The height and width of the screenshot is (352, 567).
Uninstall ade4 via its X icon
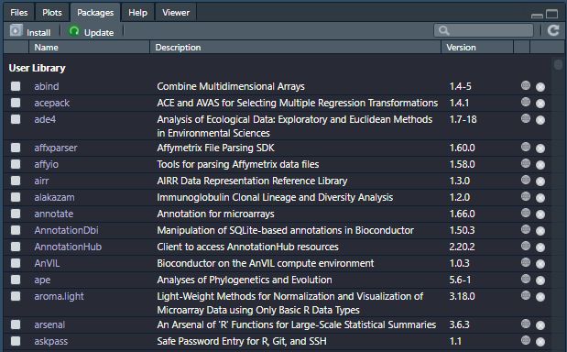540,120
